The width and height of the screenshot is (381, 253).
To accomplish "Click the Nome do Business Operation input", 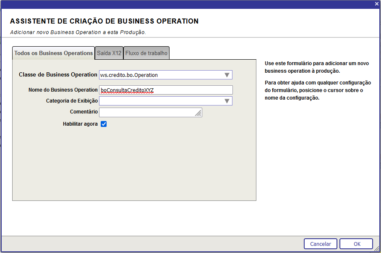I will click(165, 90).
